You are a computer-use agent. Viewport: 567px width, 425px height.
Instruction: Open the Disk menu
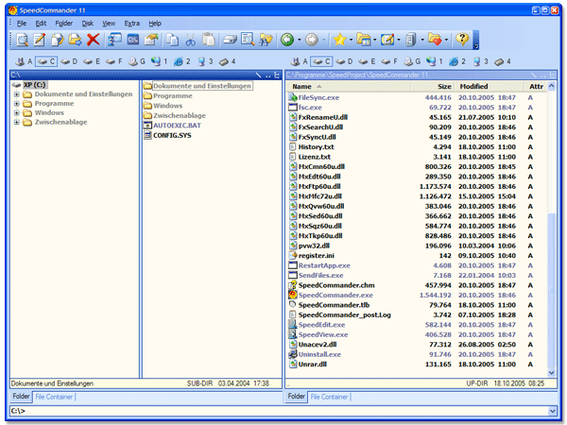tap(88, 24)
